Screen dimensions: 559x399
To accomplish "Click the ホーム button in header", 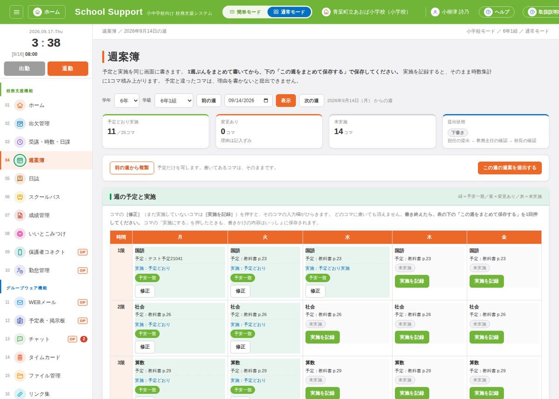I will pyautogui.click(x=47, y=12).
